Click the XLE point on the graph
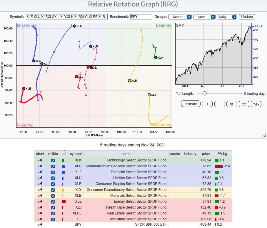This screenshot has height=228, width=267. pos(24,88)
